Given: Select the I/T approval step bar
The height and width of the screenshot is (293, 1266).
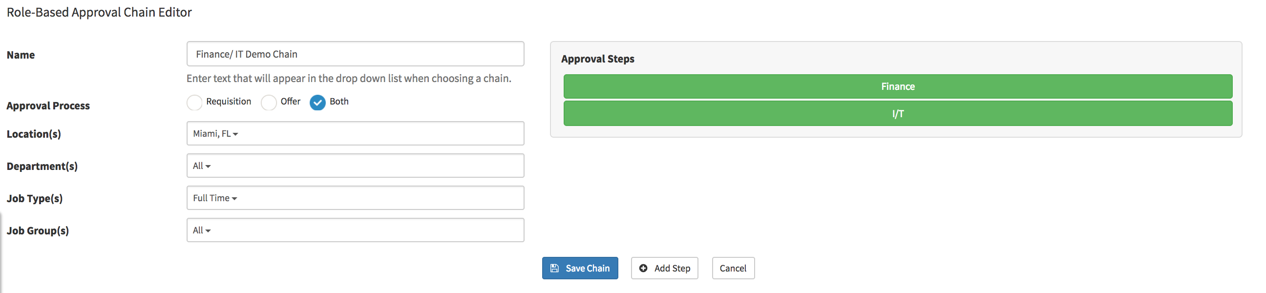Looking at the screenshot, I should [x=897, y=113].
